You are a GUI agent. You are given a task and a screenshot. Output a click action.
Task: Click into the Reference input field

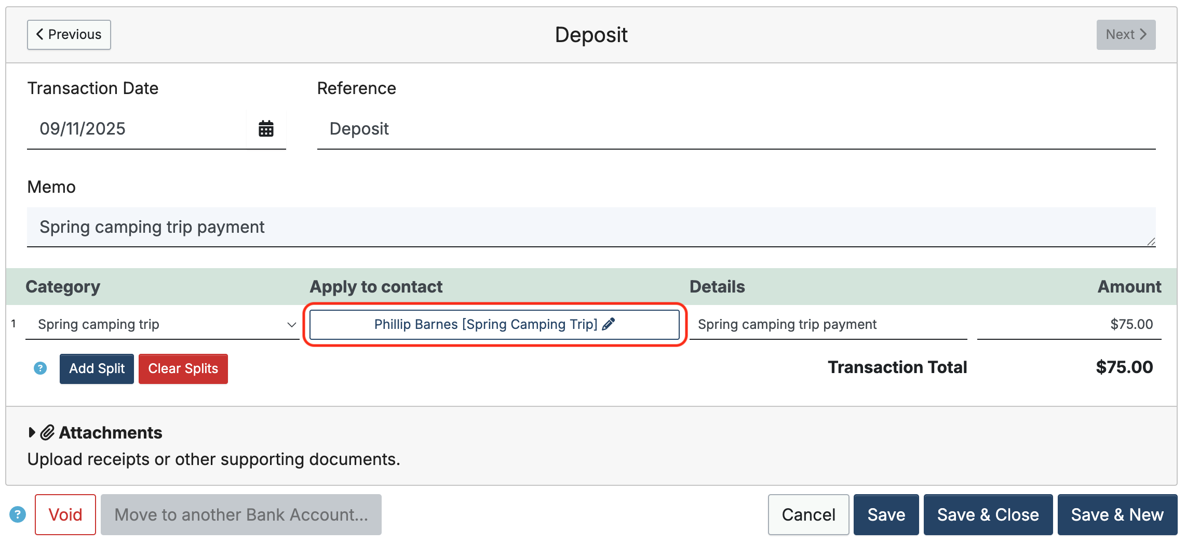point(735,129)
